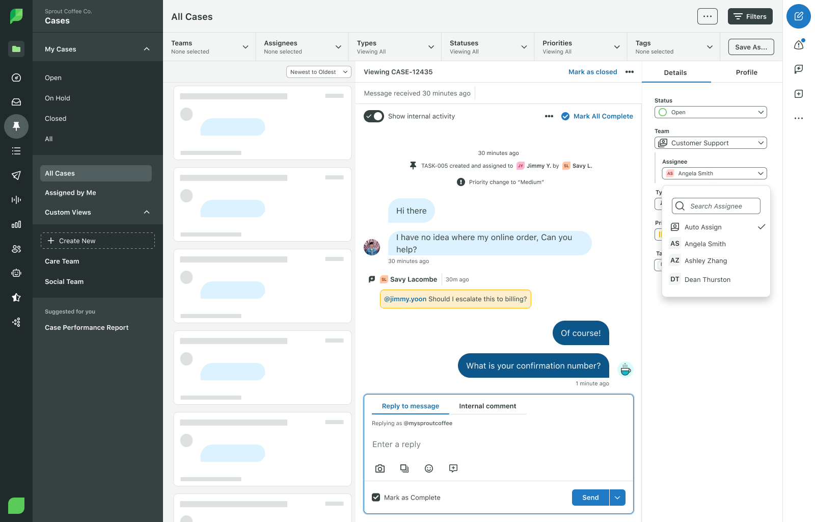Choose Ashley Zhang from assignee list
The image size is (815, 522).
[x=705, y=261]
